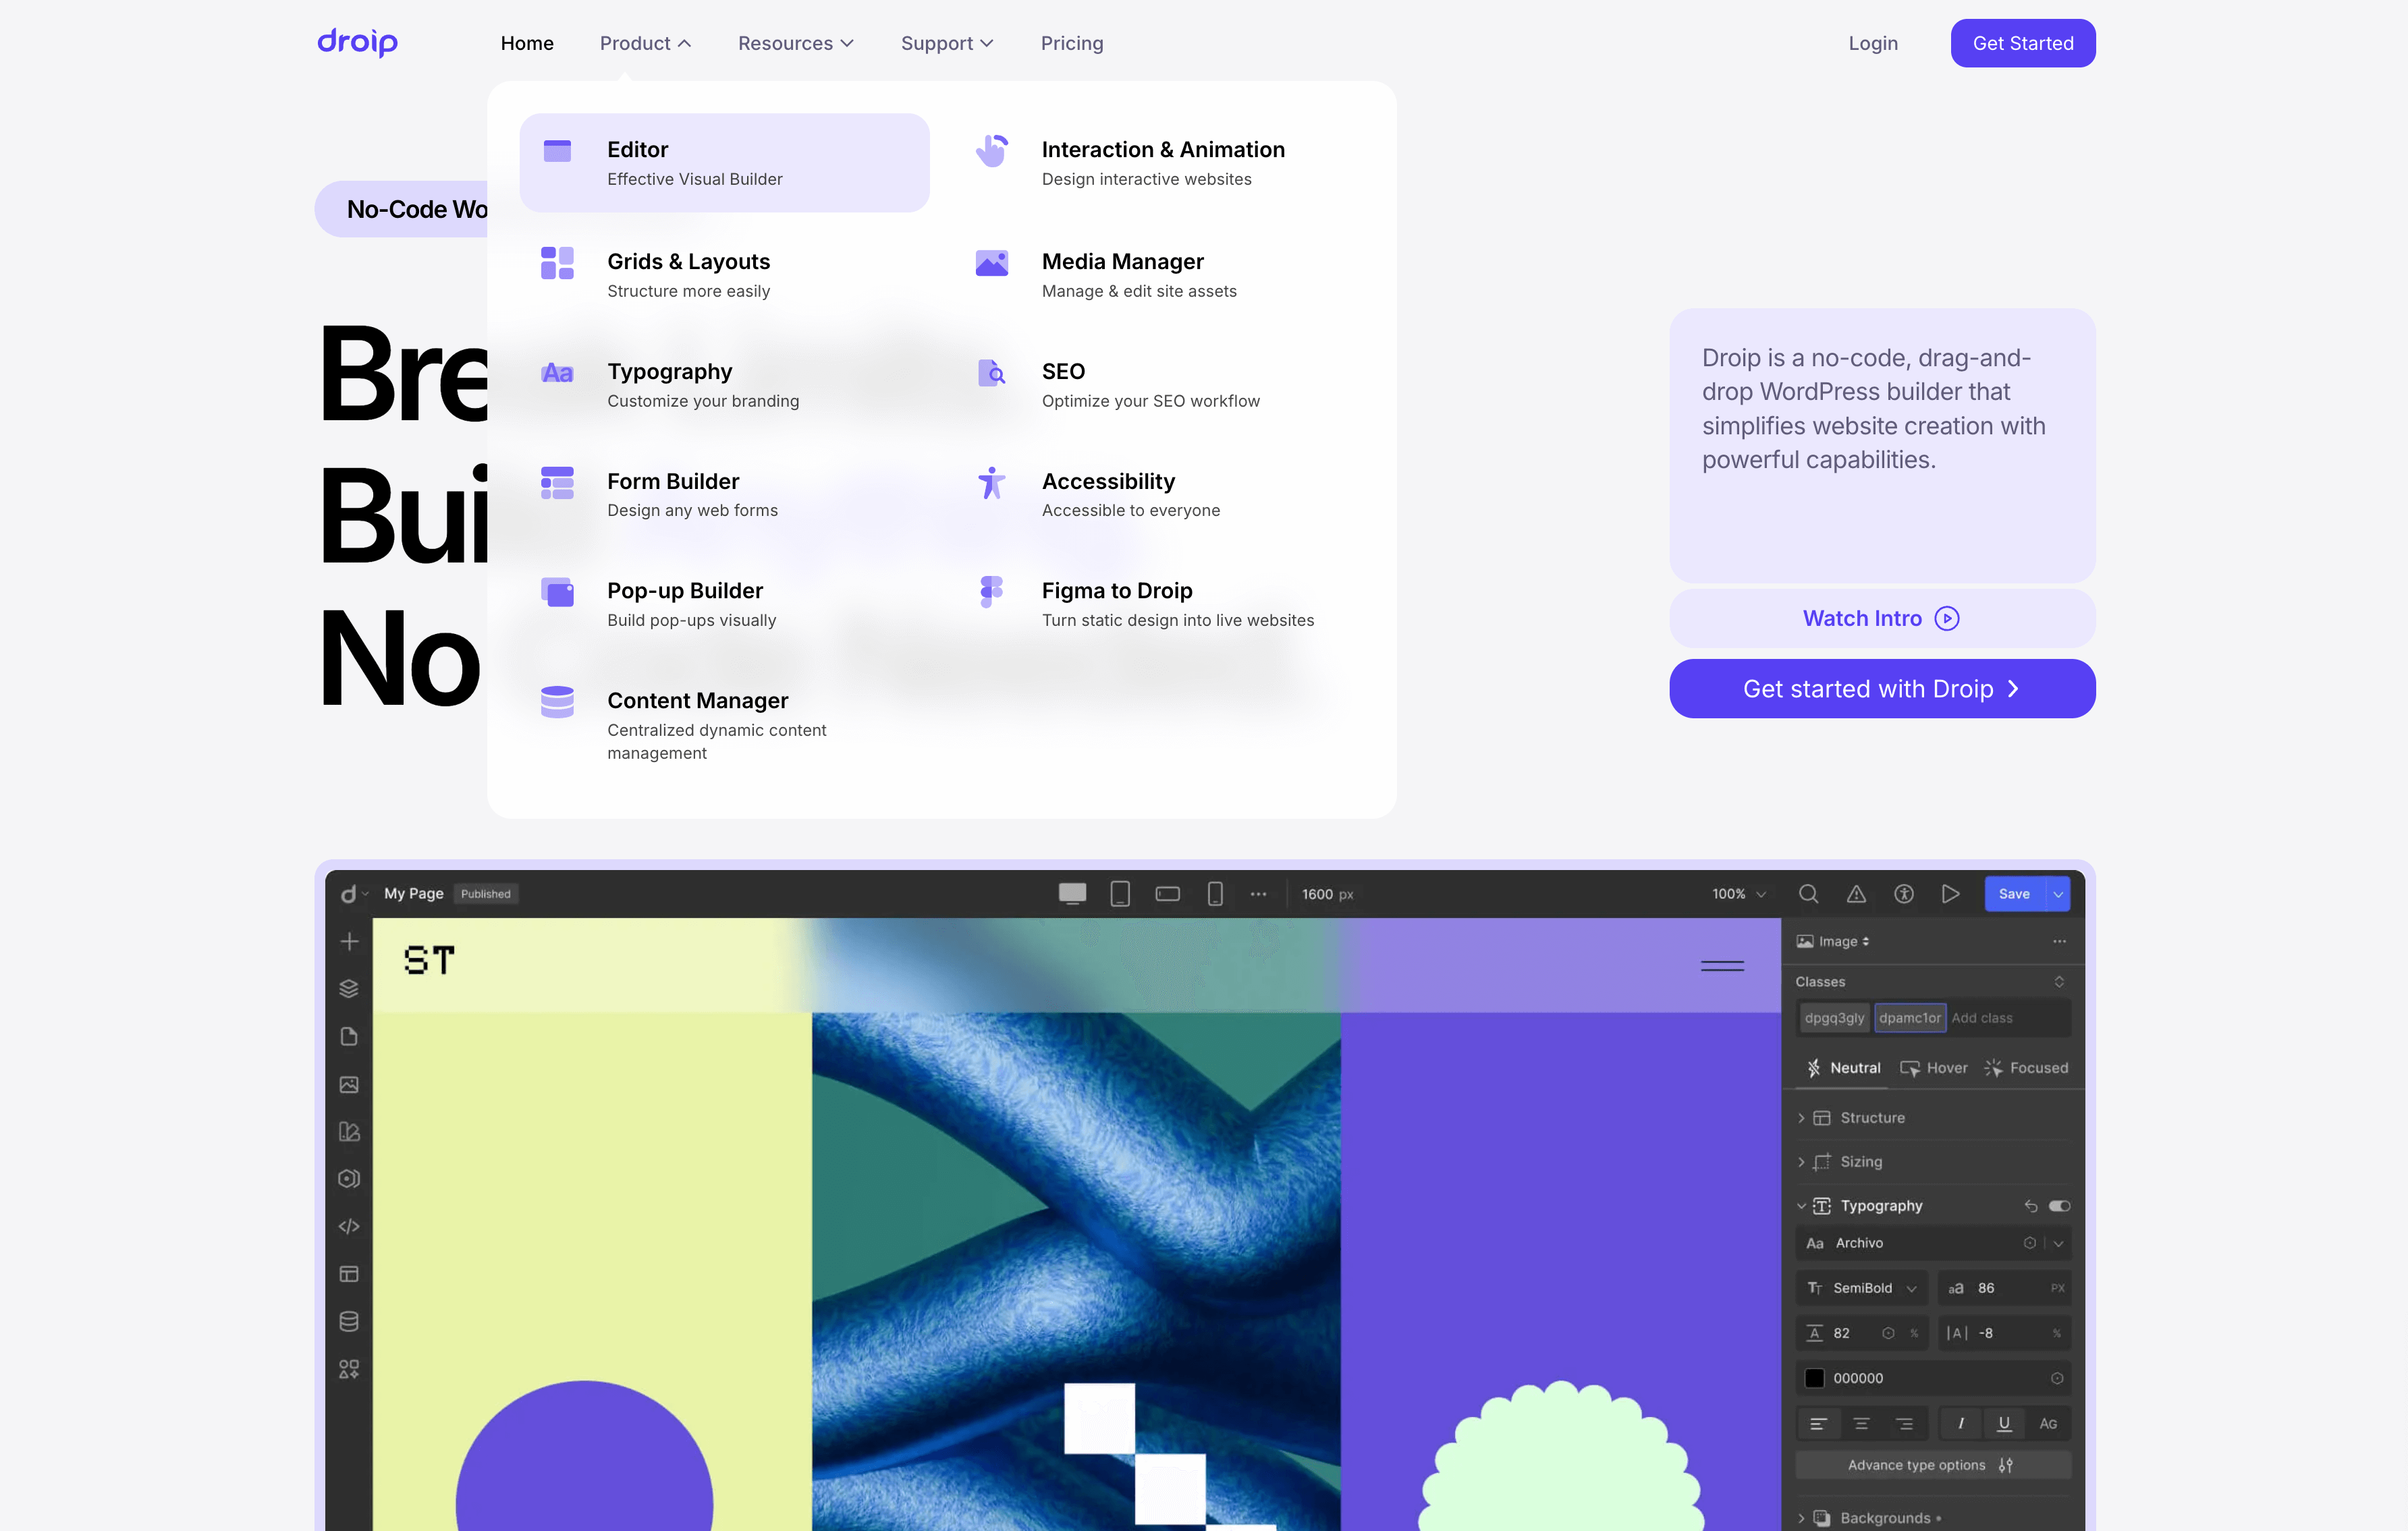Image resolution: width=2408 pixels, height=1531 pixels.
Task: Click the Form Builder icon
Action: pyautogui.click(x=557, y=483)
